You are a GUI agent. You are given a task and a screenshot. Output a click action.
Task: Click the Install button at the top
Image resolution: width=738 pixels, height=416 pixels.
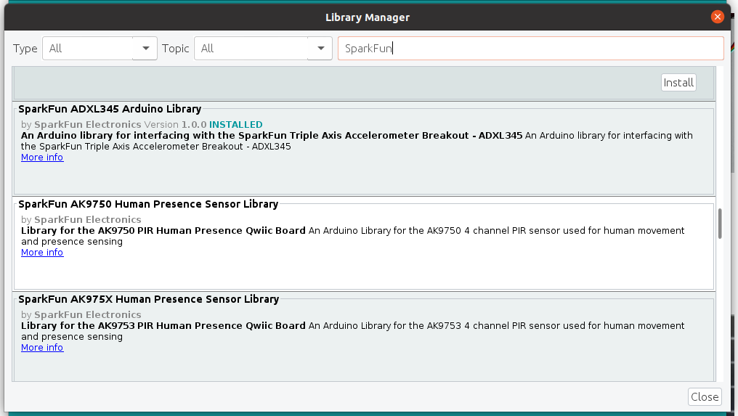(x=678, y=82)
